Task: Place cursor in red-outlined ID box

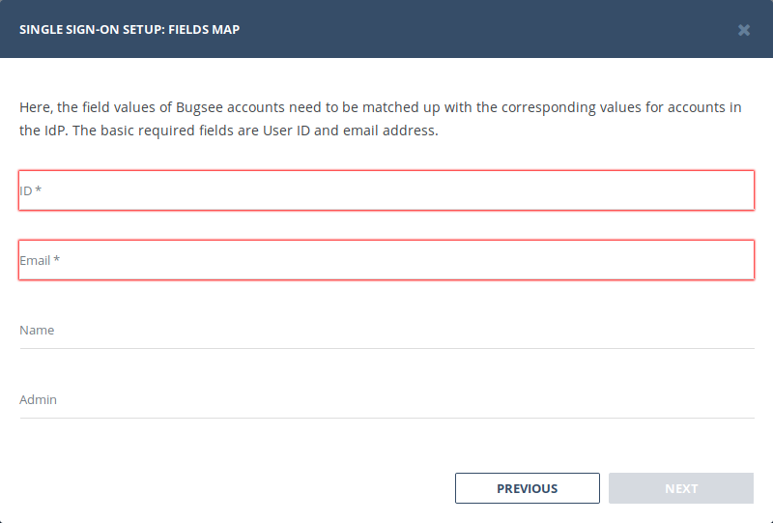Action: point(386,190)
